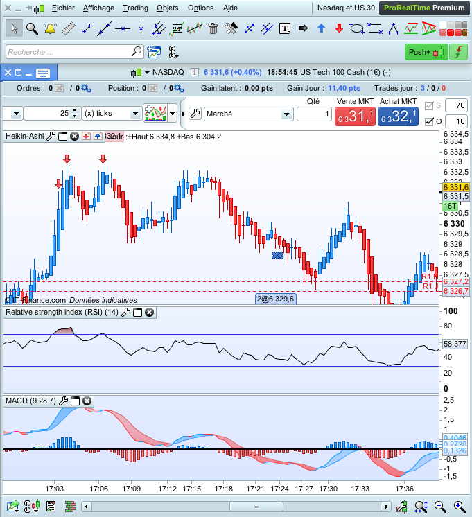472x517 pixels.
Task: Select the arrow cursor tool
Action: coord(14,28)
